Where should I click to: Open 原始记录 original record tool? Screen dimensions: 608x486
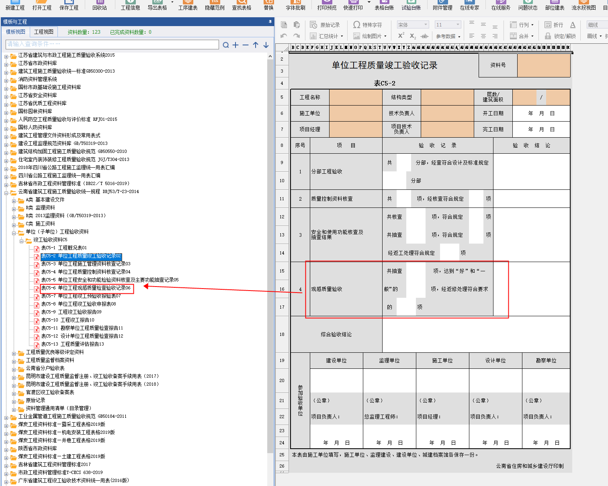pos(325,25)
